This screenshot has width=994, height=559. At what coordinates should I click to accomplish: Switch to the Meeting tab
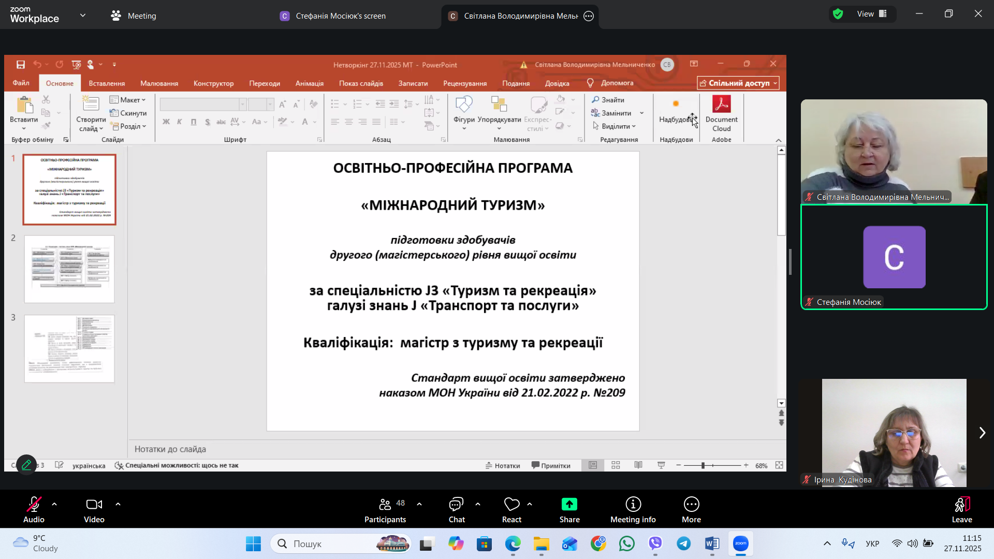tap(134, 16)
